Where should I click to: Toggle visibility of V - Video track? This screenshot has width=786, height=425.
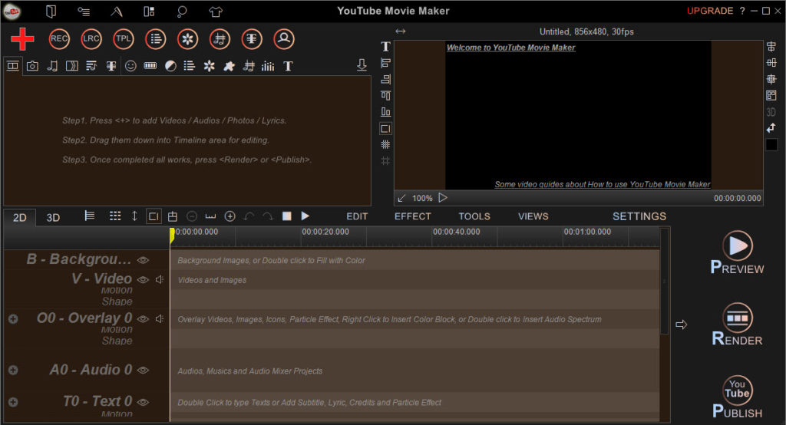(143, 279)
